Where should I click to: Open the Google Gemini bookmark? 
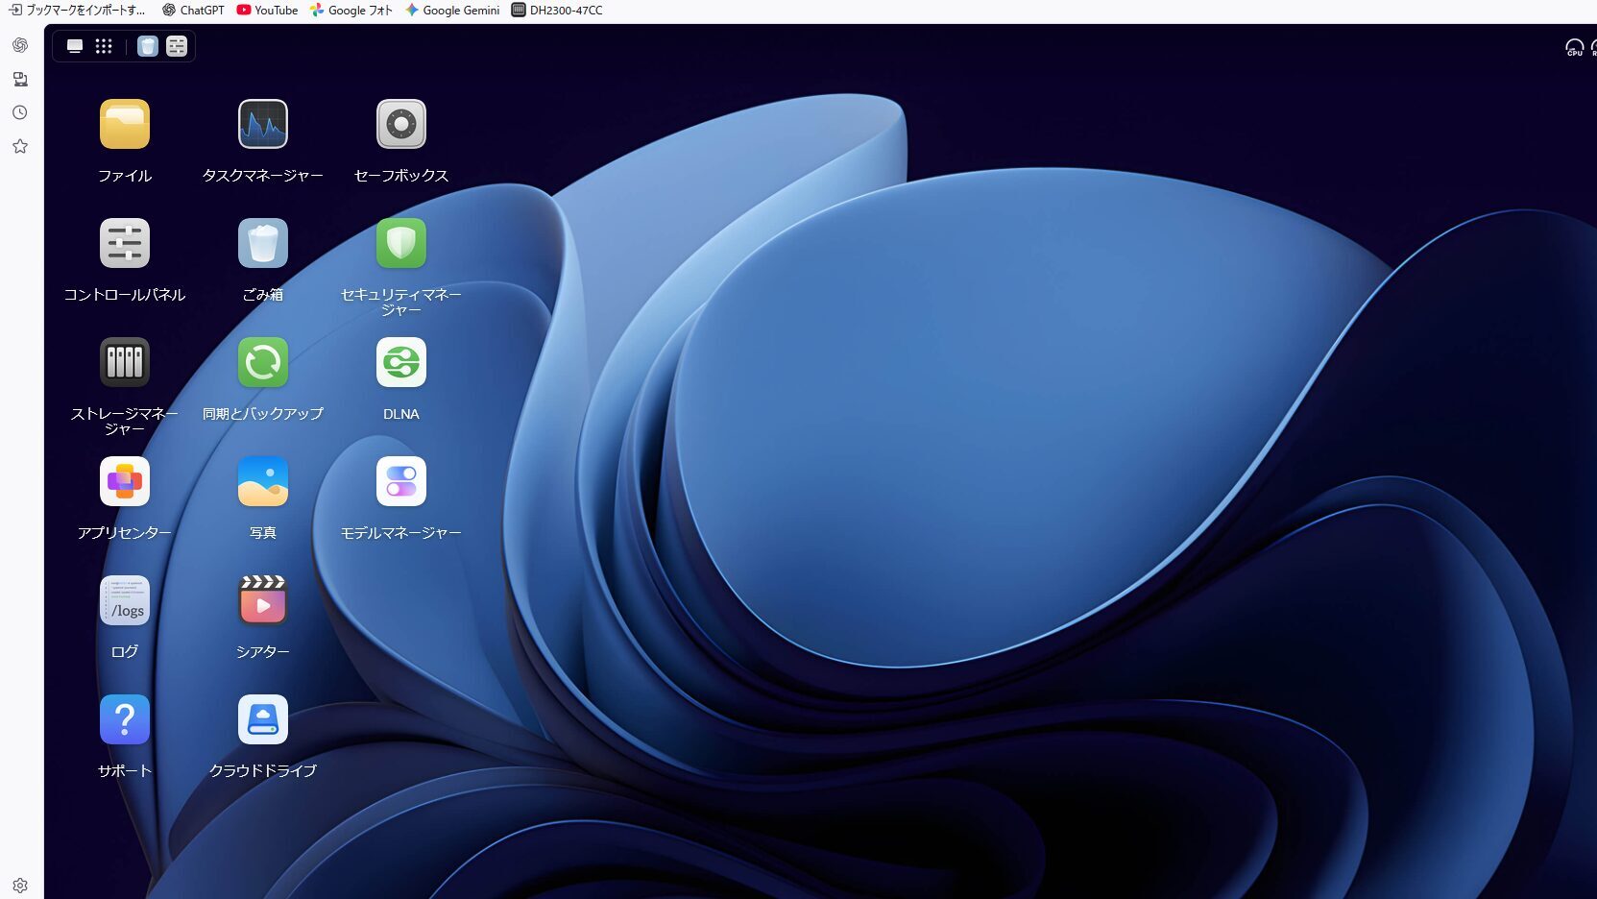[x=452, y=11]
